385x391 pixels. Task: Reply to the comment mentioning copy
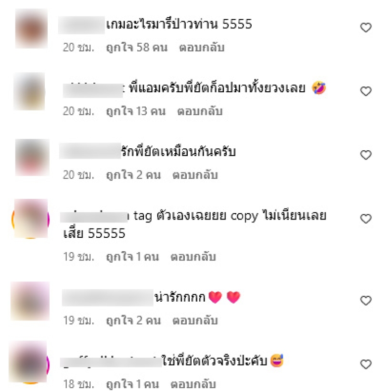(193, 257)
